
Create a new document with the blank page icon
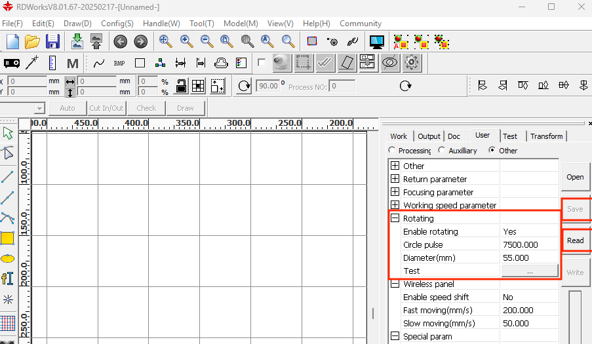click(x=12, y=41)
